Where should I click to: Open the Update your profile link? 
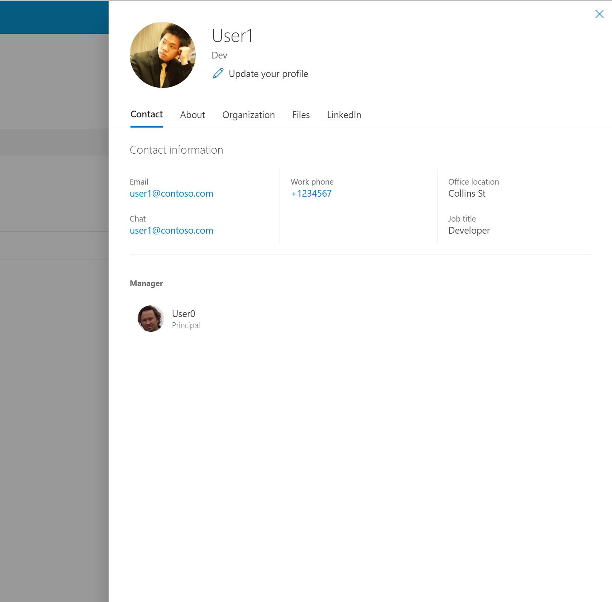point(268,74)
